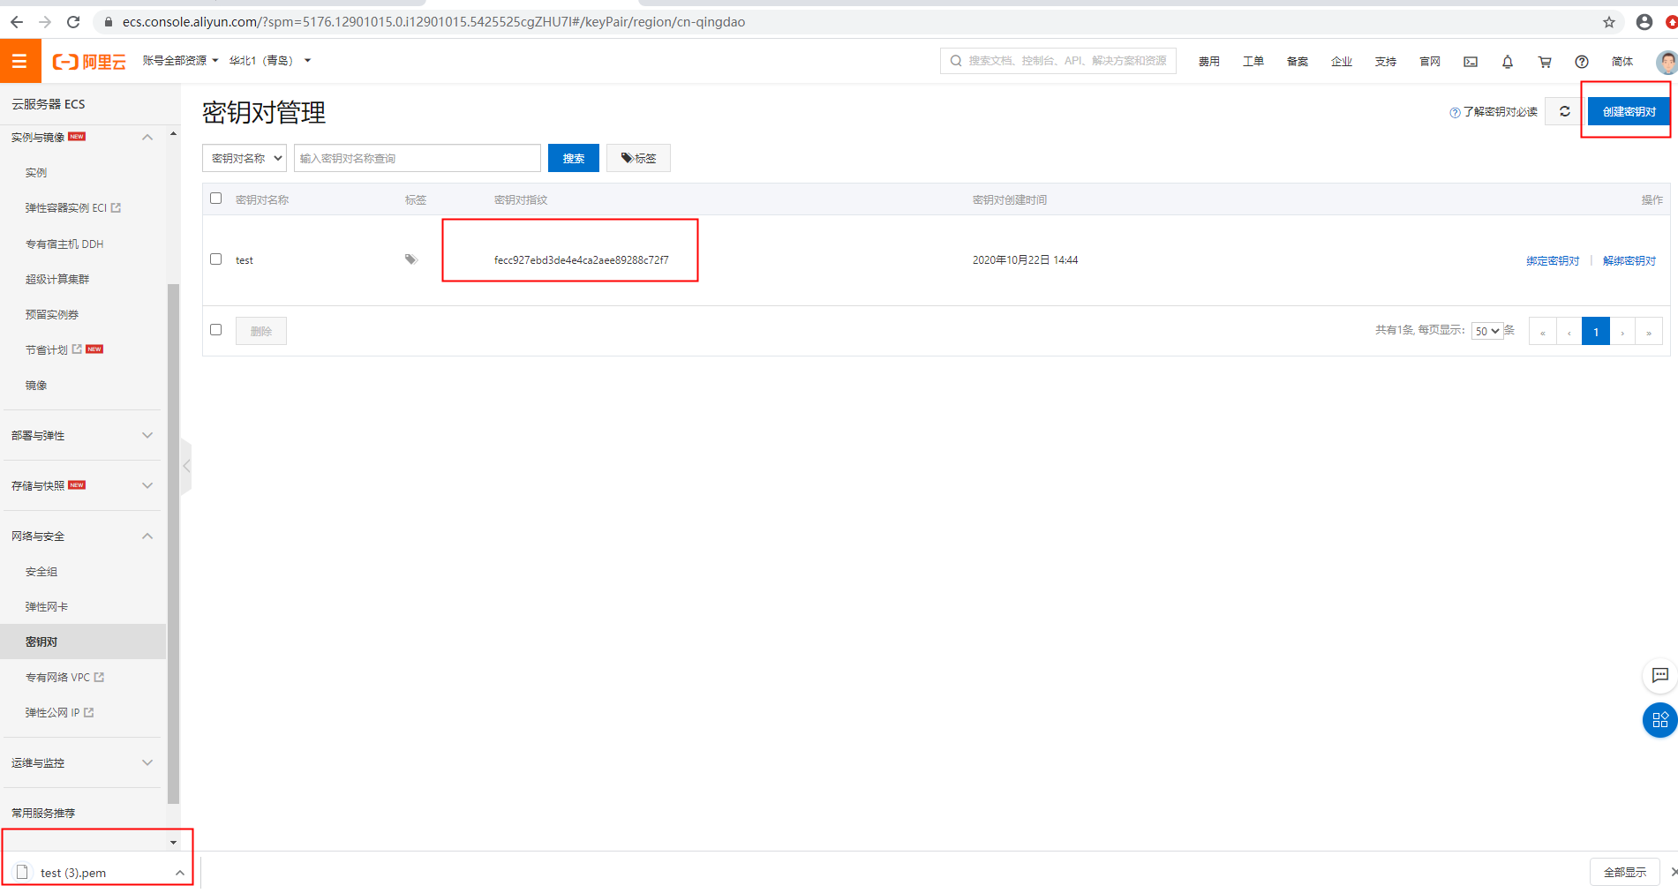
Task: Click the 标签 filter button
Action: 638,158
